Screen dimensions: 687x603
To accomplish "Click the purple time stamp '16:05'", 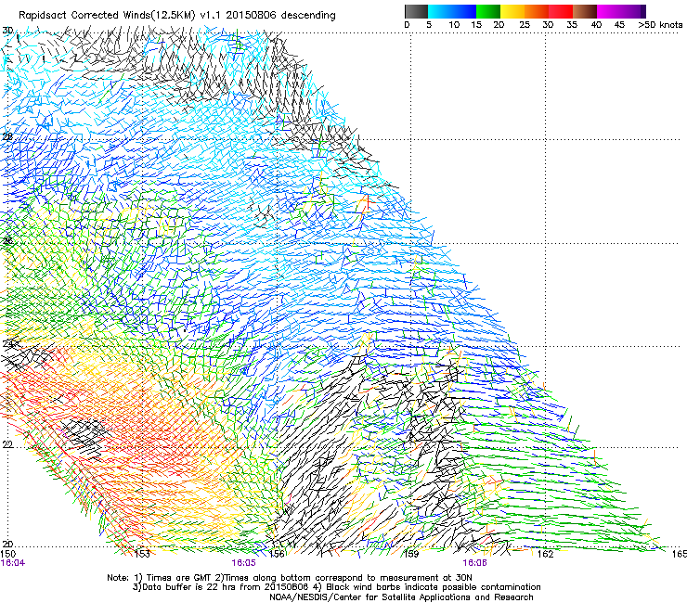I will pos(243,563).
